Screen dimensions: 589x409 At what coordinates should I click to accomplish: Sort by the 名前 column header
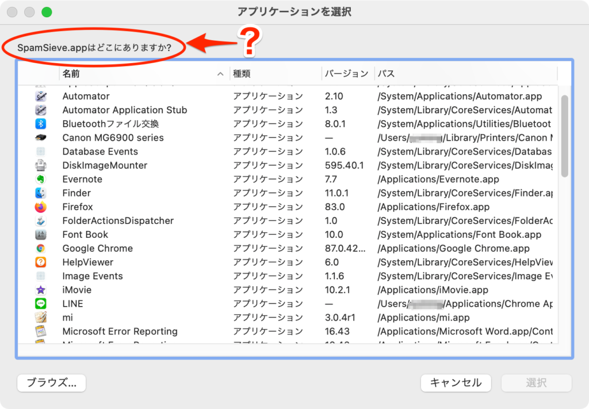click(x=71, y=74)
